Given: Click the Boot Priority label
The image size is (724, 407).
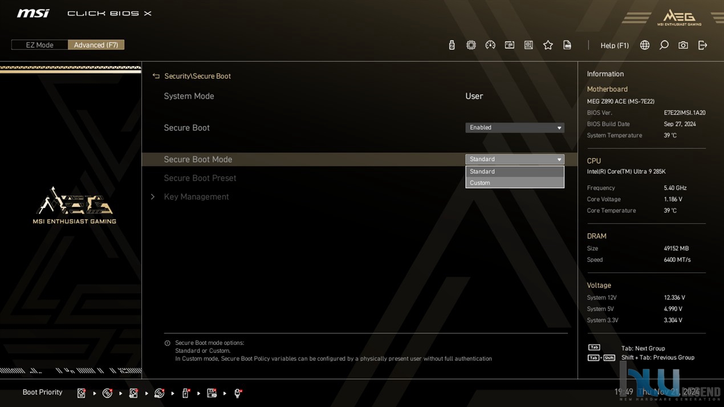Looking at the screenshot, I should click(42, 392).
